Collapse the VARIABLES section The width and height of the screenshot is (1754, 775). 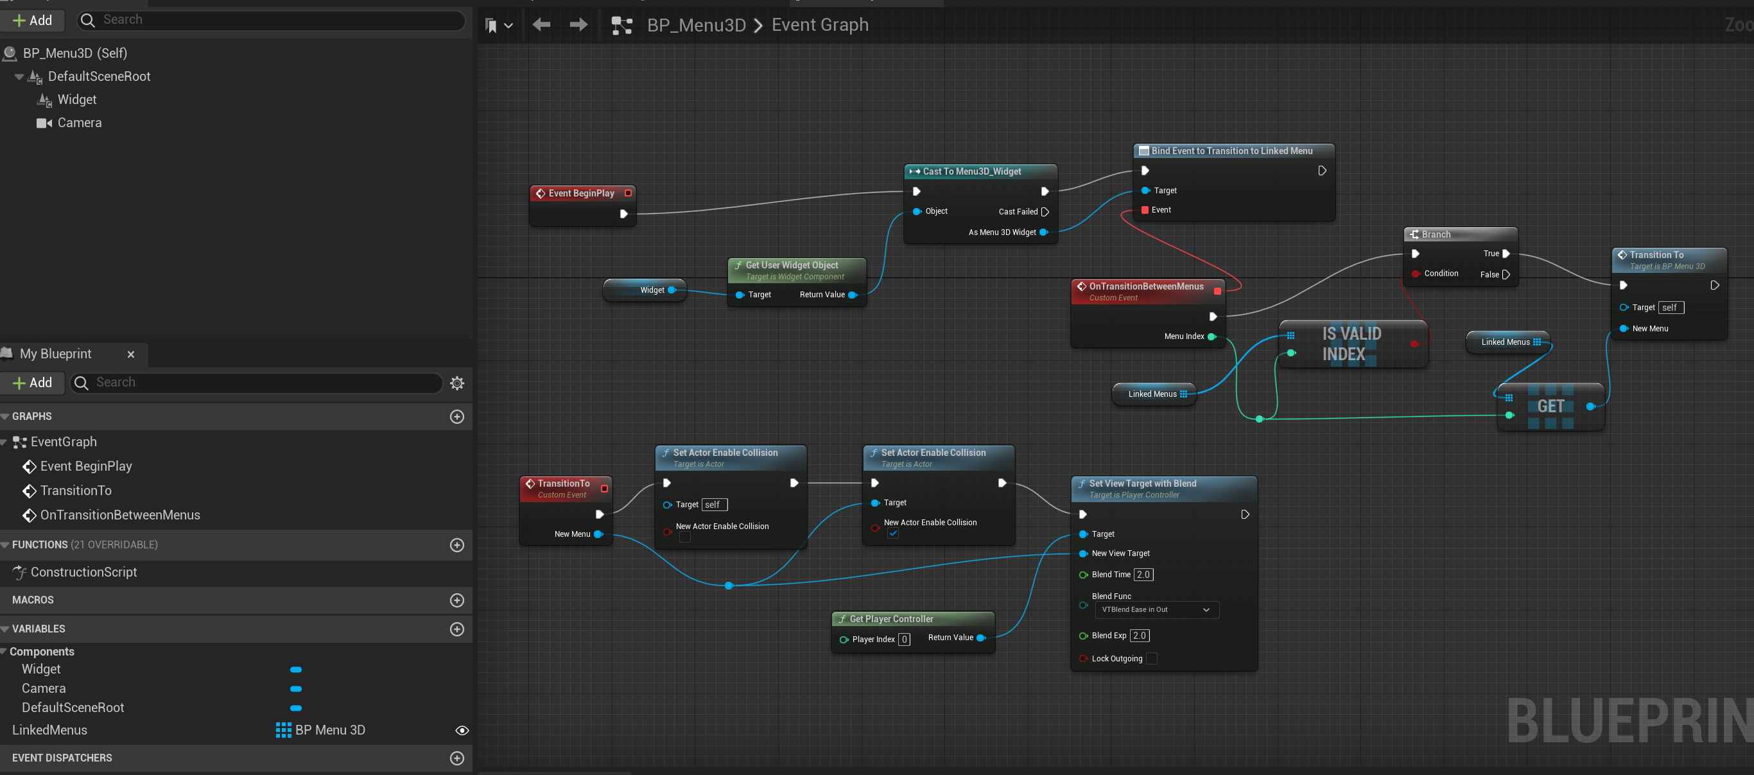pyautogui.click(x=5, y=629)
